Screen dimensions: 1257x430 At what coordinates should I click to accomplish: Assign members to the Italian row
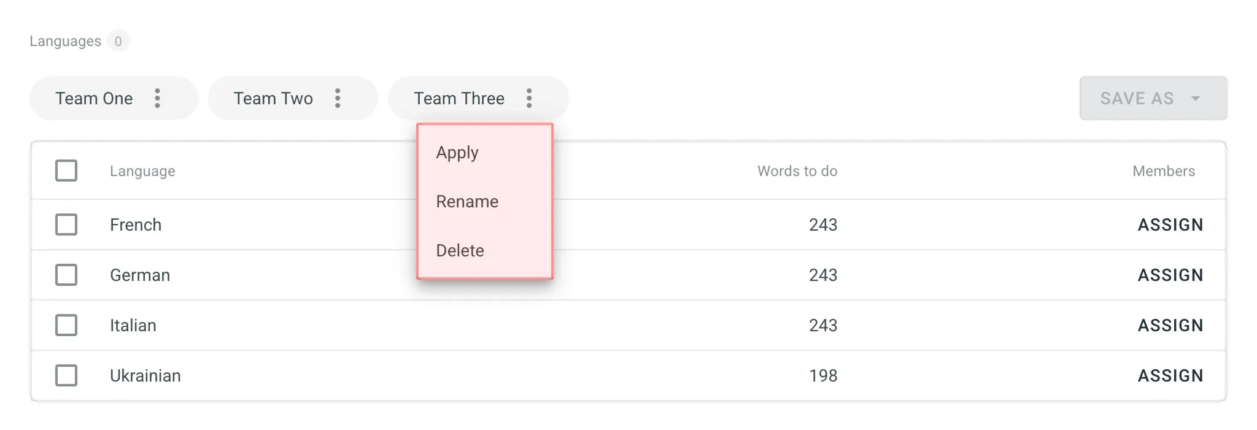coord(1170,325)
